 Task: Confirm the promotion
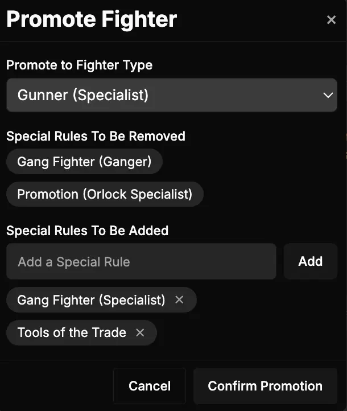tap(265, 386)
